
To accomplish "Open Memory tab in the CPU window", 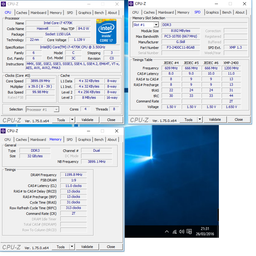I will point(56,13).
